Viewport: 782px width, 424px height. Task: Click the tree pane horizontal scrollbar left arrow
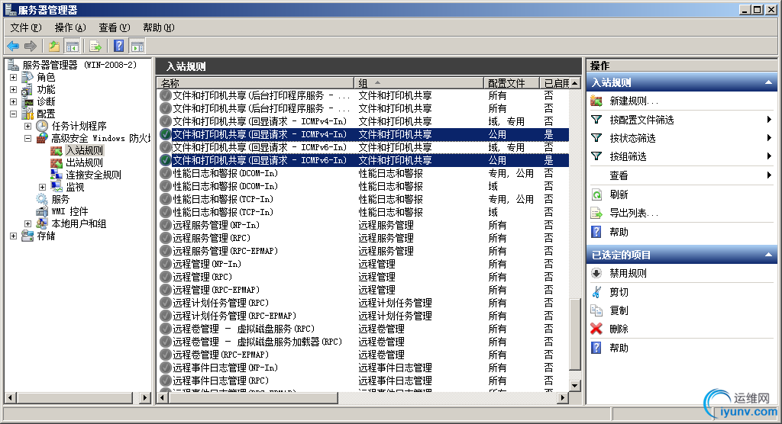click(11, 397)
